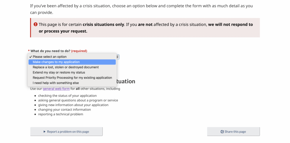Click the "reporting a technical problem" bullet
This screenshot has height=143, width=290.
click(61, 114)
